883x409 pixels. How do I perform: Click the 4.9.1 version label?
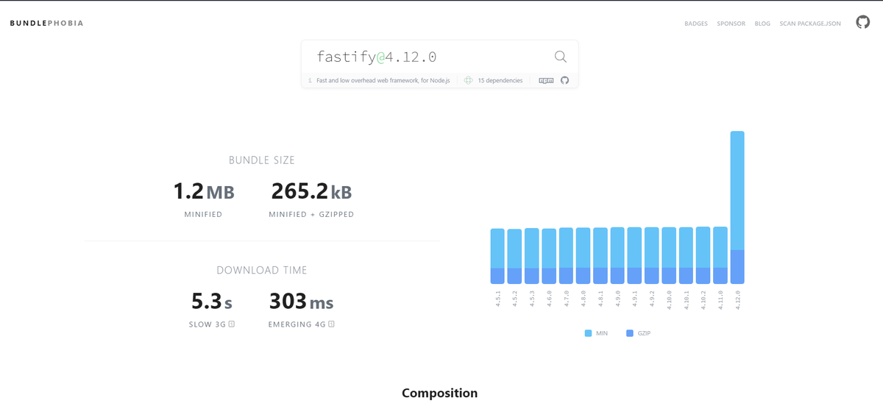click(634, 299)
